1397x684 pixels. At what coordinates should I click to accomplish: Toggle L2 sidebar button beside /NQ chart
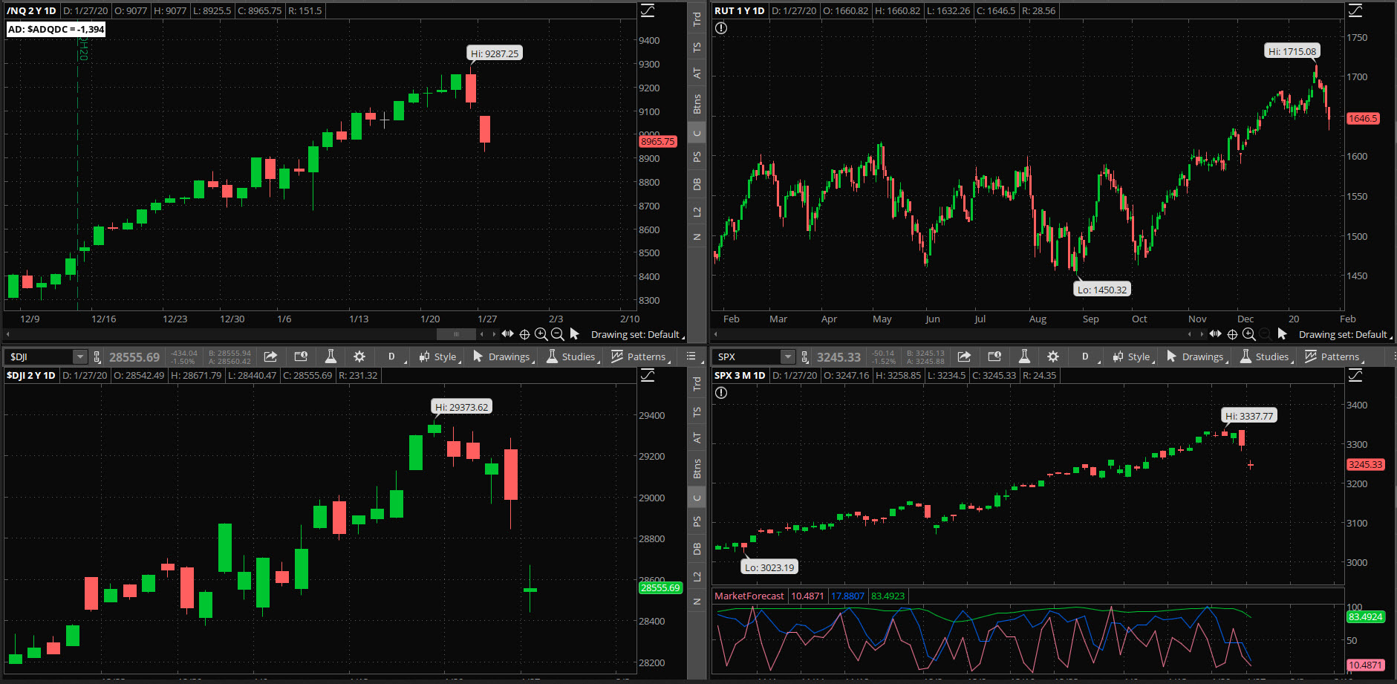[697, 212]
